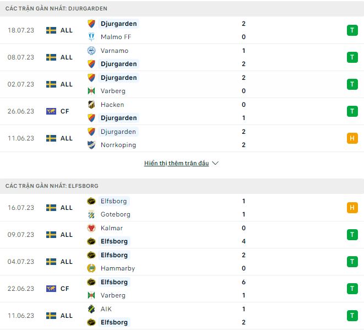The height and width of the screenshot is (330, 364).
Task: Click green T badge for Djurgarden-Malmo FF
Action: 352,30
